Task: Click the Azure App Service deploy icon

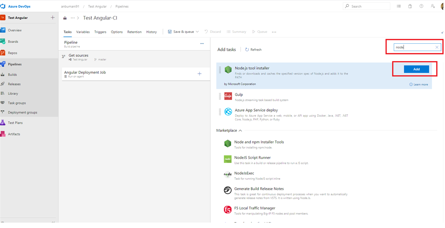Action: pyautogui.click(x=228, y=111)
